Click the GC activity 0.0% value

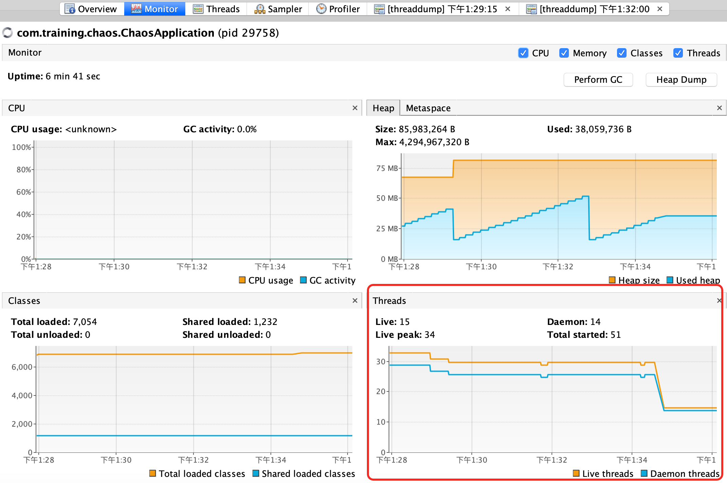247,129
